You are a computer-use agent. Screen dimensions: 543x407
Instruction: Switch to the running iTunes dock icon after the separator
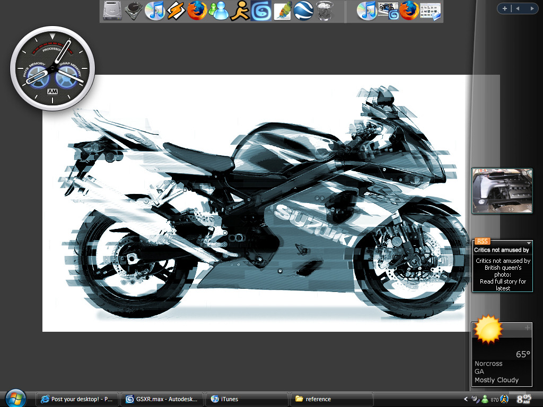pyautogui.click(x=367, y=11)
